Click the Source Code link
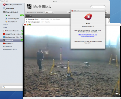Screen dimensions: 121x99 click(91, 36)
